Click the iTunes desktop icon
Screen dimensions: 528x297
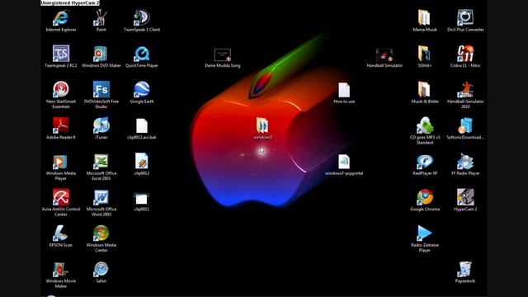[x=101, y=125]
